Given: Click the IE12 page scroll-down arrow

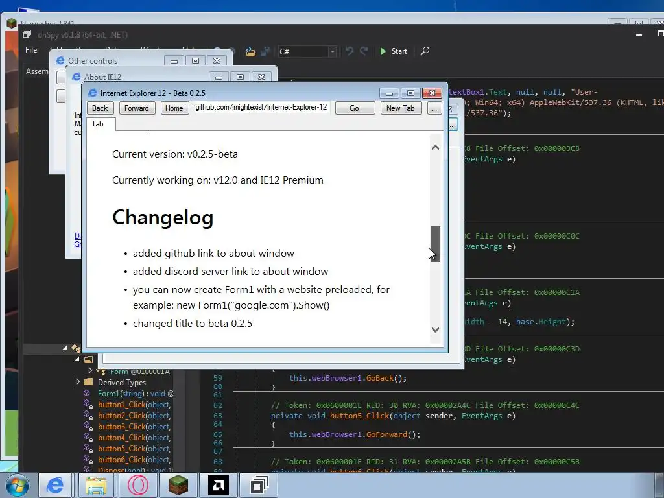Looking at the screenshot, I should (x=435, y=329).
